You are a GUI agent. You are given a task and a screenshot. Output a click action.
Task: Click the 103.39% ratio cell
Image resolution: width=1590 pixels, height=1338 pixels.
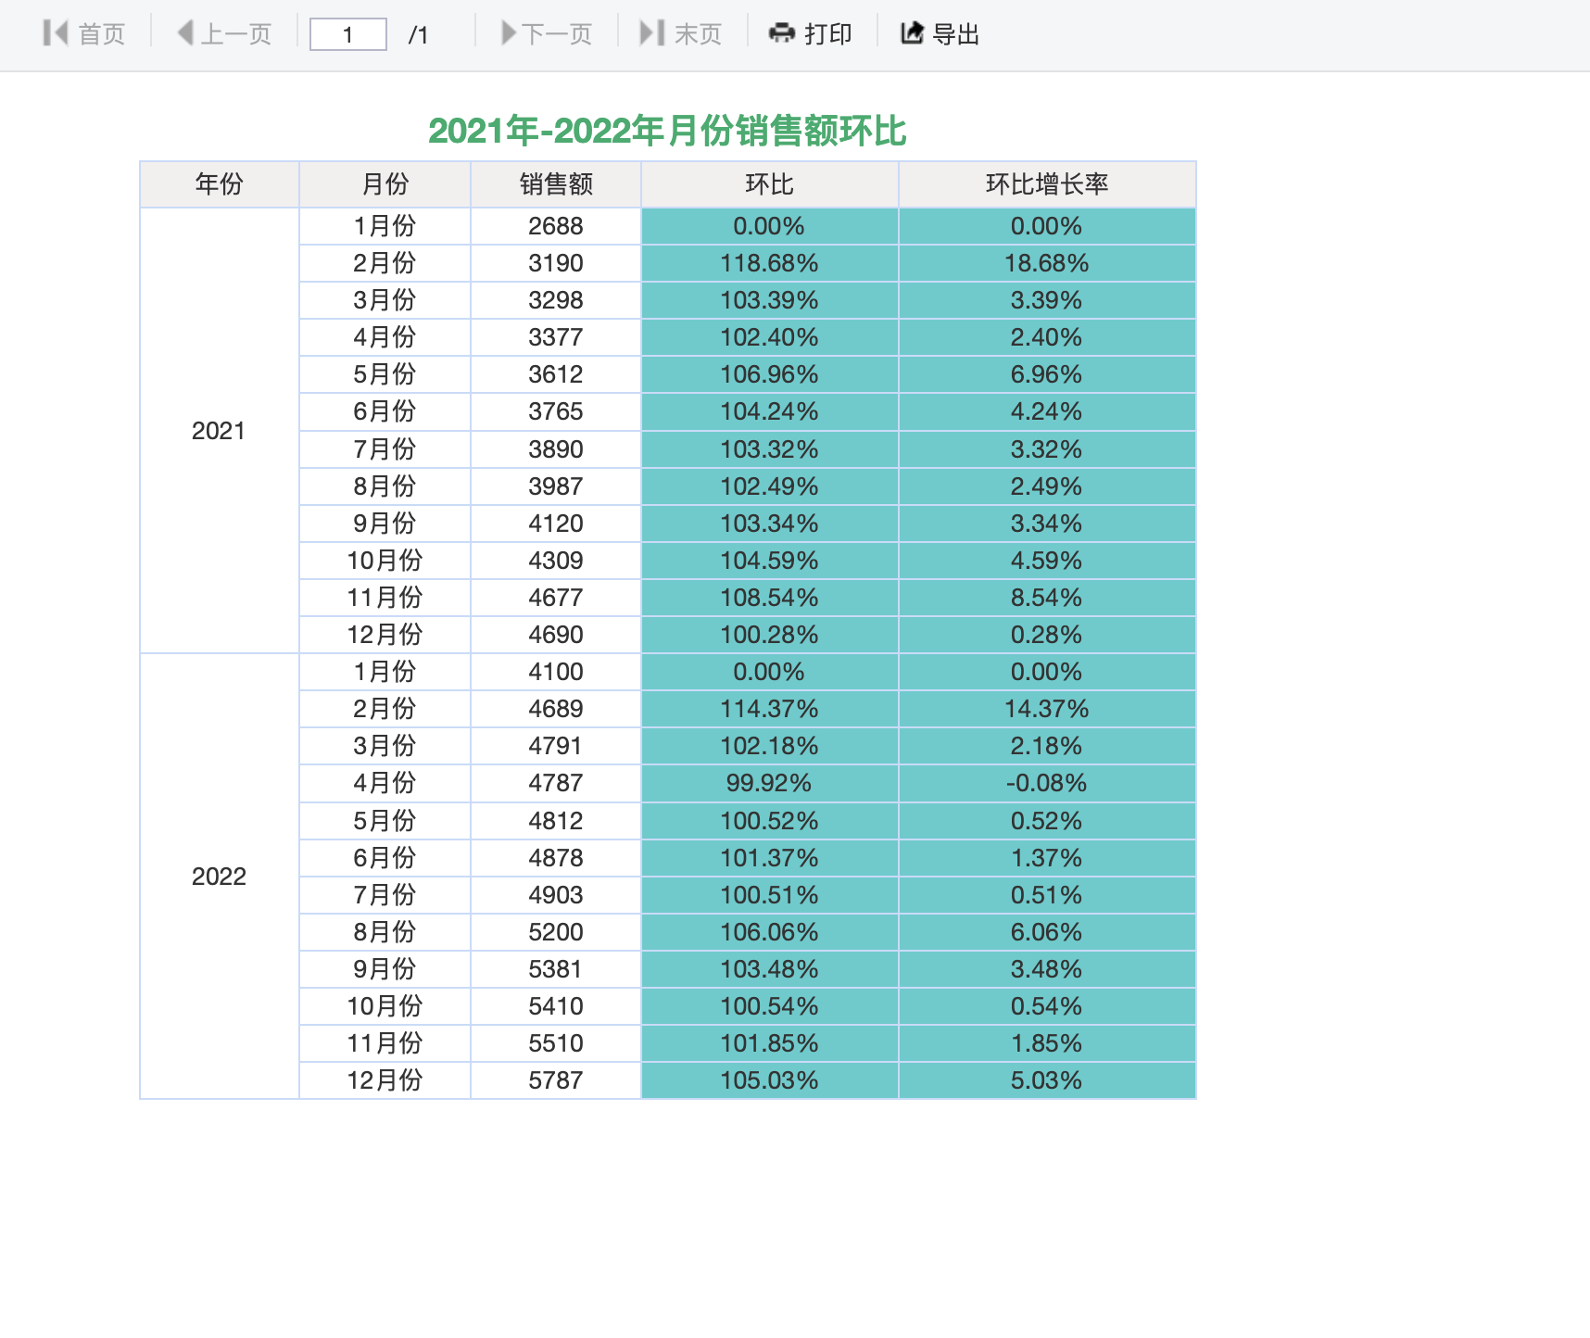pos(770,300)
